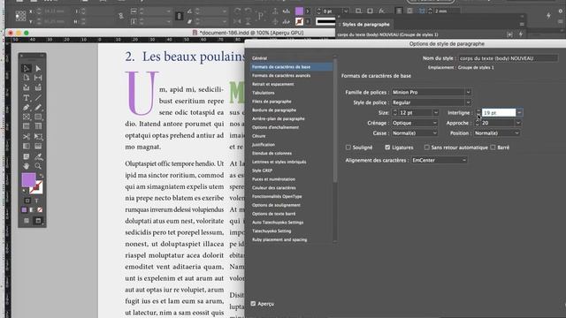Toggle the Souligné checkbox
This screenshot has height=318, width=566.
(348, 148)
